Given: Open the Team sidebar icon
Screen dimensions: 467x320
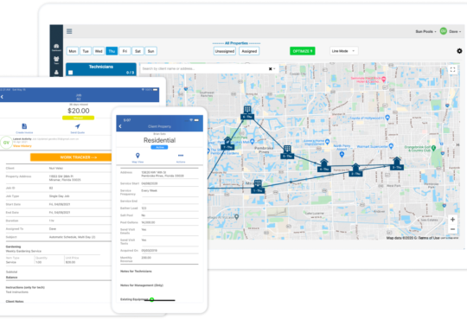Looking at the screenshot, I should coord(56,60).
